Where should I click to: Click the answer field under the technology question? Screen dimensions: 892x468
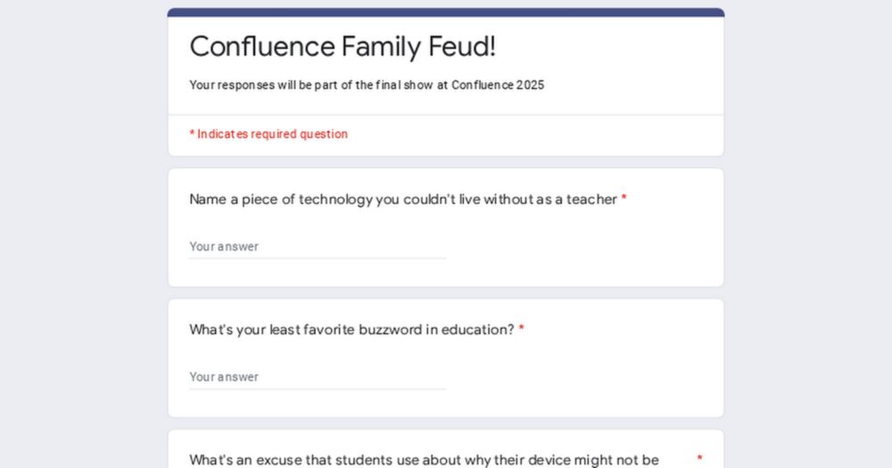tap(318, 247)
